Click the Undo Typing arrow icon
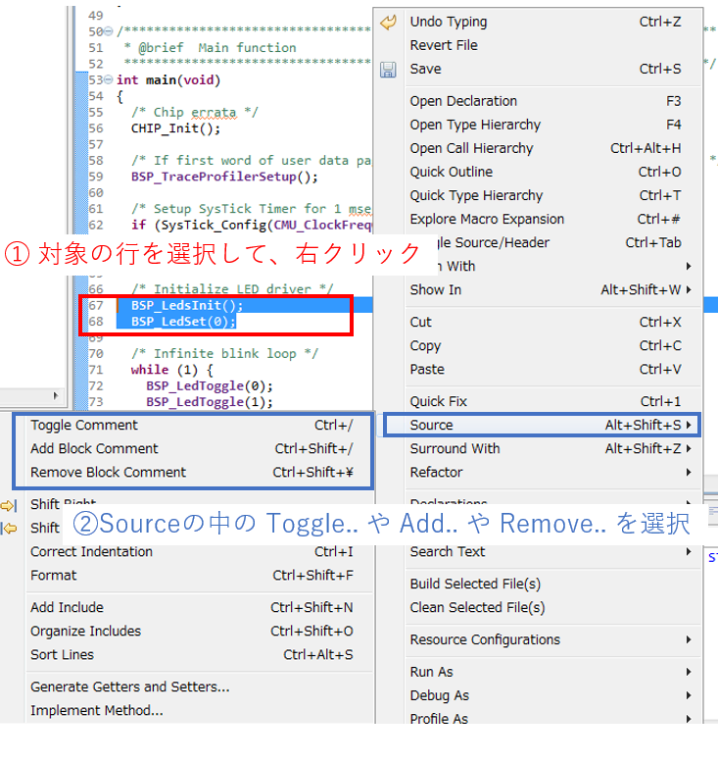 [388, 22]
